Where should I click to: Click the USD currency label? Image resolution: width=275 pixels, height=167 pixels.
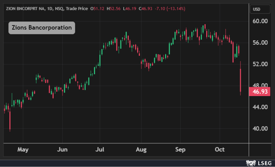point(256,9)
